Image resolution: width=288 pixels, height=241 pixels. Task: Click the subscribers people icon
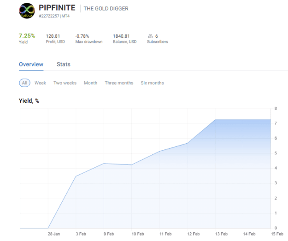[x=150, y=36]
